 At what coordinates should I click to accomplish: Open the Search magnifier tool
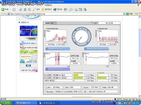tap(34, 9)
